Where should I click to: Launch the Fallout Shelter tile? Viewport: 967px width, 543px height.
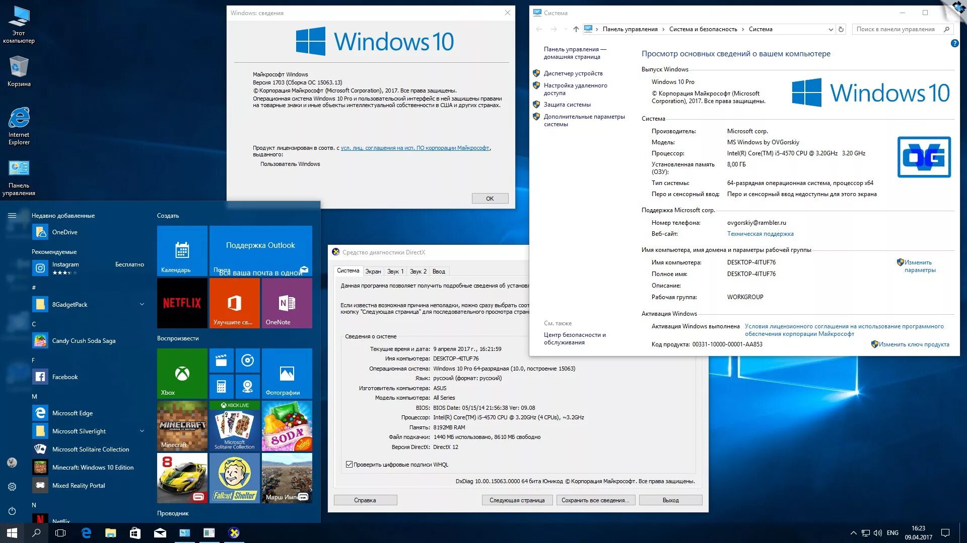point(234,478)
